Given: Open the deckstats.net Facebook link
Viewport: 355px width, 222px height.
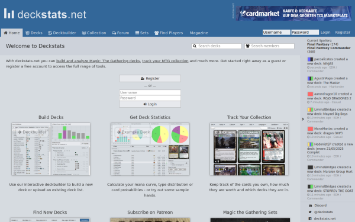Looking at the screenshot, I should pos(325,218).
